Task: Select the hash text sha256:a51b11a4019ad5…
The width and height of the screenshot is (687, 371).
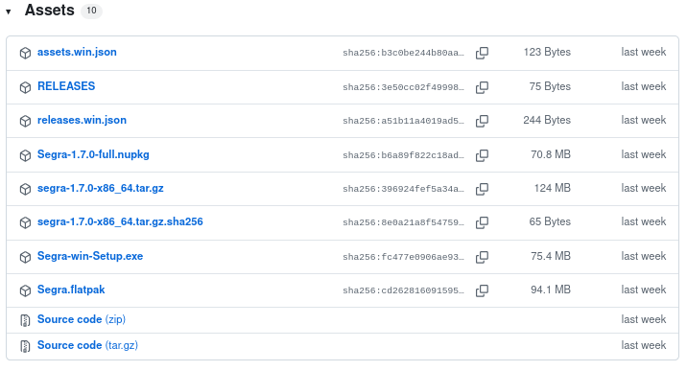Action: pos(403,121)
